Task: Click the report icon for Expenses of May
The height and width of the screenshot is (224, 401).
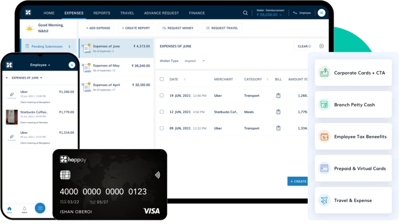Action: (87, 67)
